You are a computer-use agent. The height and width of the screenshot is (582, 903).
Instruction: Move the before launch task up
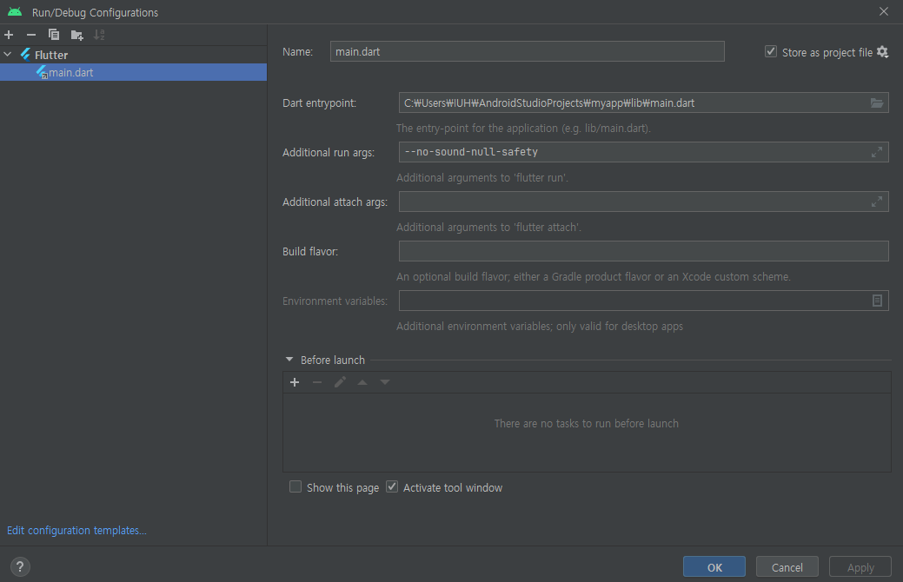pyautogui.click(x=362, y=382)
